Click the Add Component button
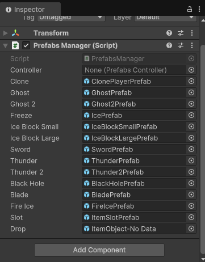 pyautogui.click(x=99, y=250)
